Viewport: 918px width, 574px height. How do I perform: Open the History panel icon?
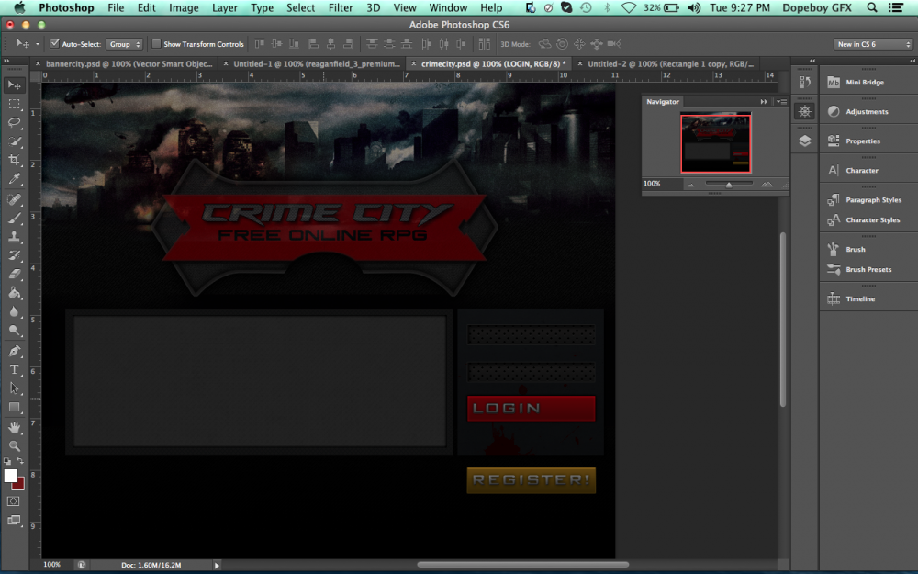click(804, 83)
